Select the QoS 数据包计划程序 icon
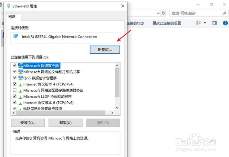This screenshot has width=229, height=157. [x=20, y=78]
